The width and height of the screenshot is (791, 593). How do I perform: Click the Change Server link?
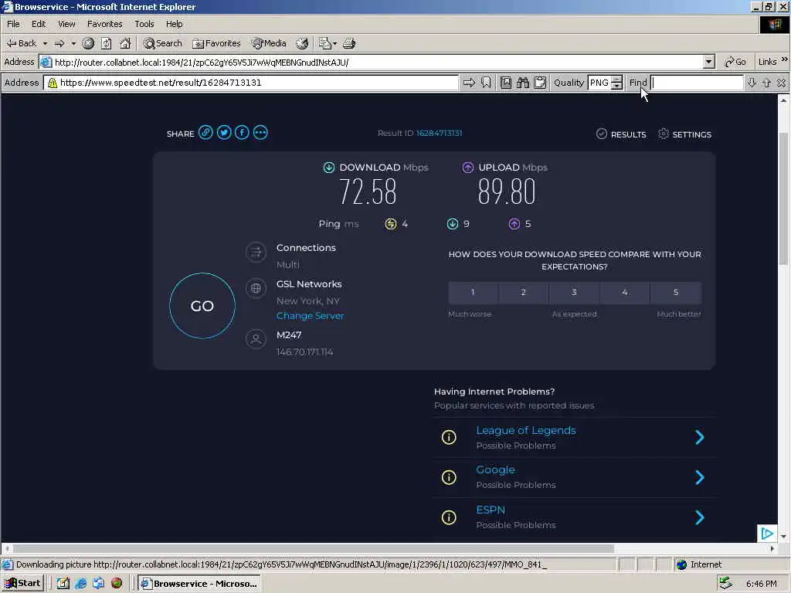[311, 316]
